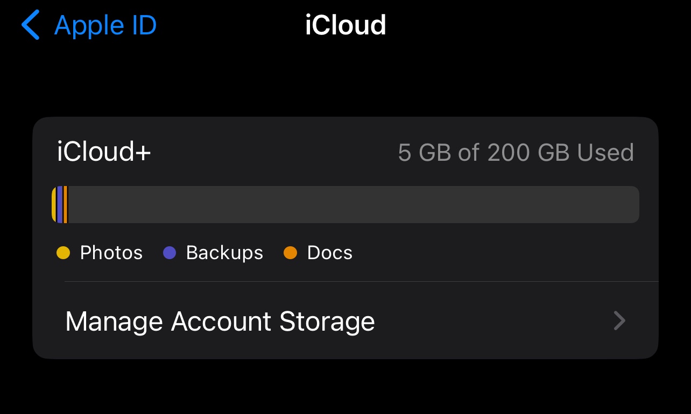Viewport: 691px width, 414px height.
Task: Tap the plus sign in iCloud+
Action: [x=143, y=154]
